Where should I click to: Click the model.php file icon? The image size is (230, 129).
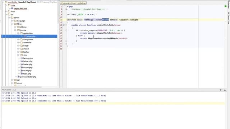tap(22, 67)
